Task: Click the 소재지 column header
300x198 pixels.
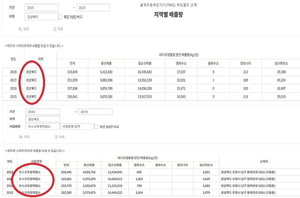Action: click(x=264, y=162)
